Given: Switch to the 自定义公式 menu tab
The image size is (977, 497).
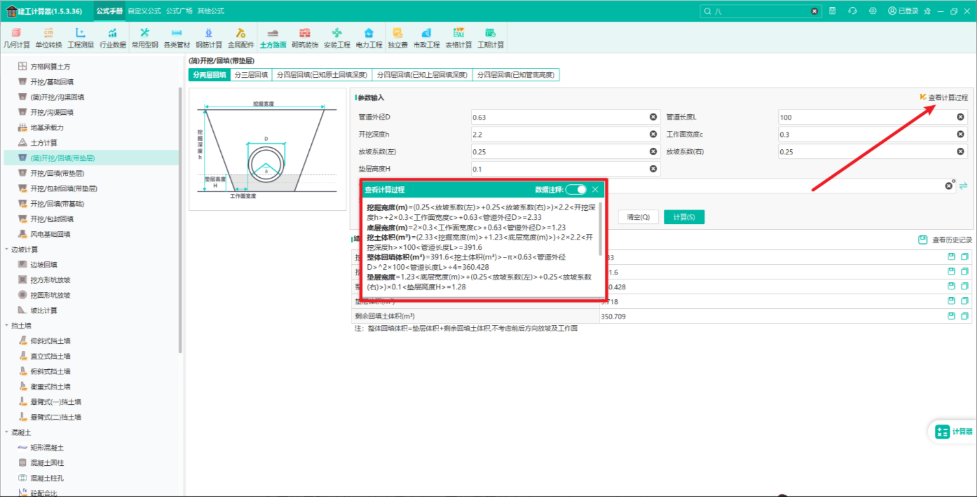Looking at the screenshot, I should [x=144, y=11].
